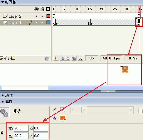Open the orange fill color swatch

63,118
